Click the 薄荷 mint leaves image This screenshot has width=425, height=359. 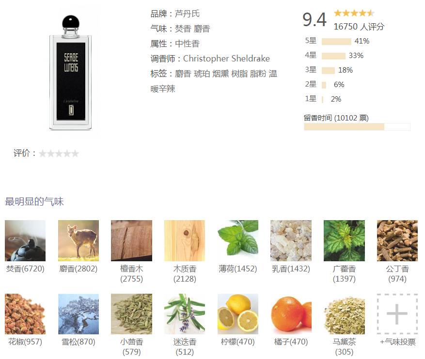(238, 240)
